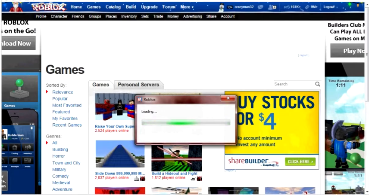The height and width of the screenshot is (195, 369).
Task: Open Inventory from the sub-navigation bar
Action: pyautogui.click(x=129, y=16)
